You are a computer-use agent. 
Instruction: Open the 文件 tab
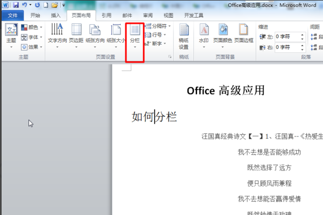tap(12, 16)
